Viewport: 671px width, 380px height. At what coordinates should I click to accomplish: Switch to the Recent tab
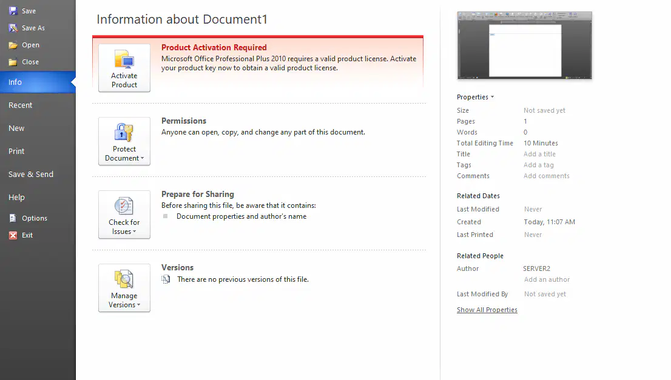point(38,105)
